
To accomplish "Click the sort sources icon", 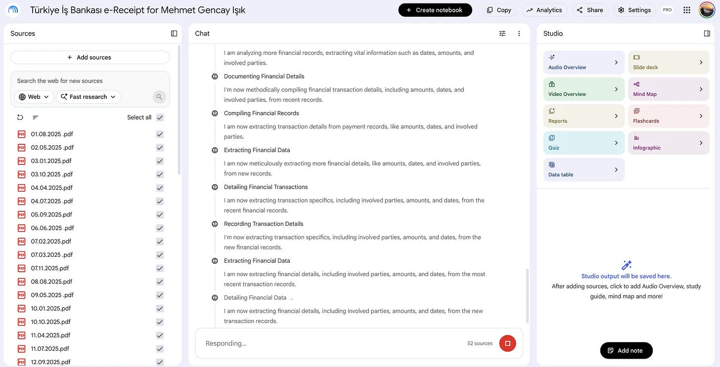I will tap(36, 117).
